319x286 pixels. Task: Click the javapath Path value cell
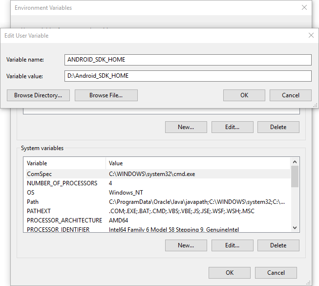tap(197, 202)
